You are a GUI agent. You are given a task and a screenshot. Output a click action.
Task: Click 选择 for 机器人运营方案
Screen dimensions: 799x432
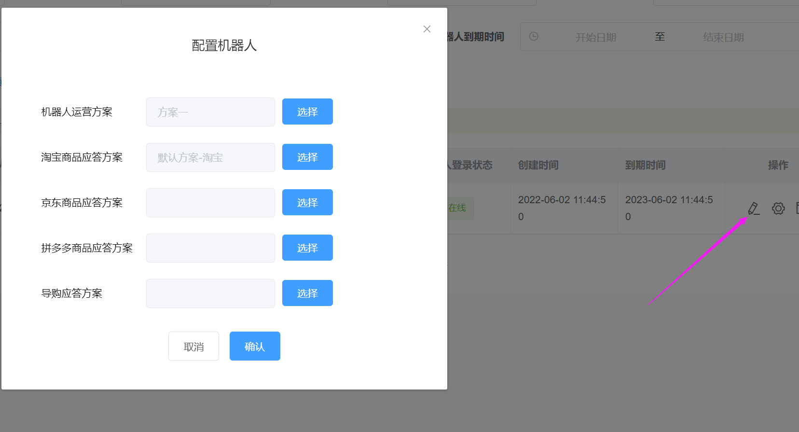307,111
